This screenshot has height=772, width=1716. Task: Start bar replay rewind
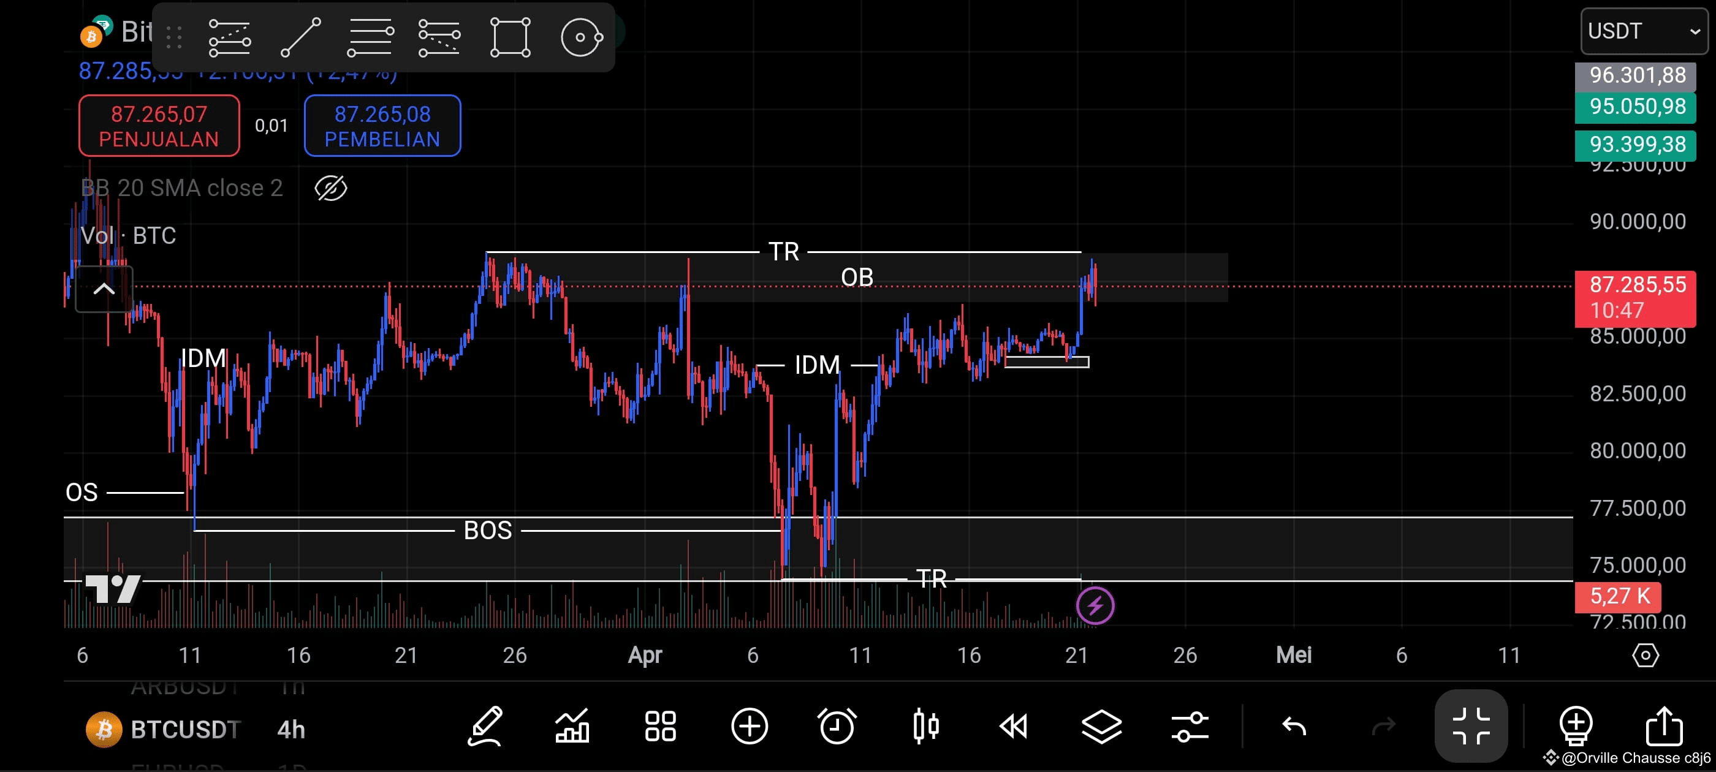1013,726
